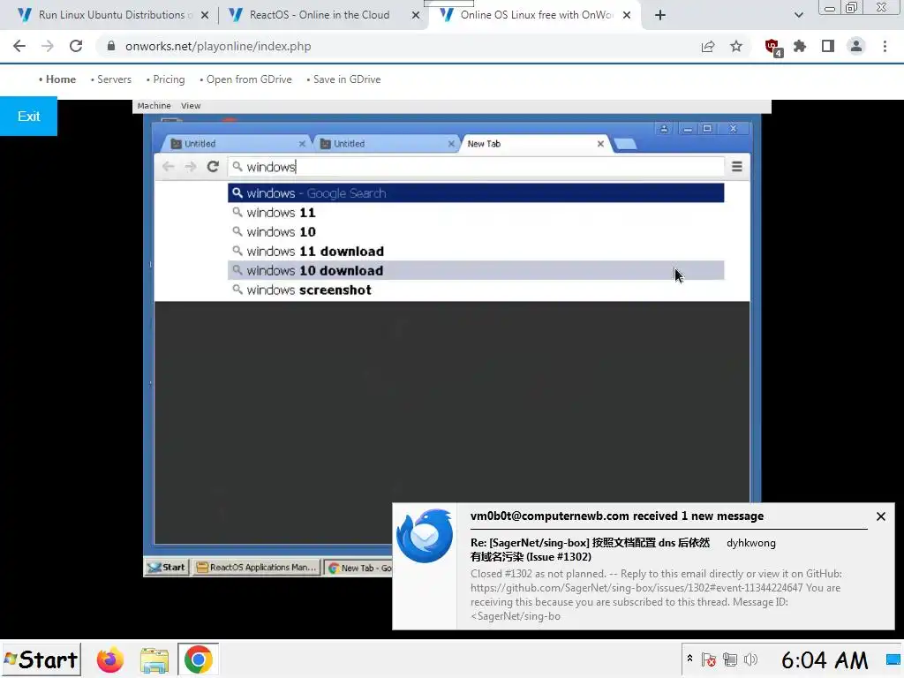The image size is (904, 678).
Task: Click the Thunderbird bird icon in notification
Action: coord(425,536)
